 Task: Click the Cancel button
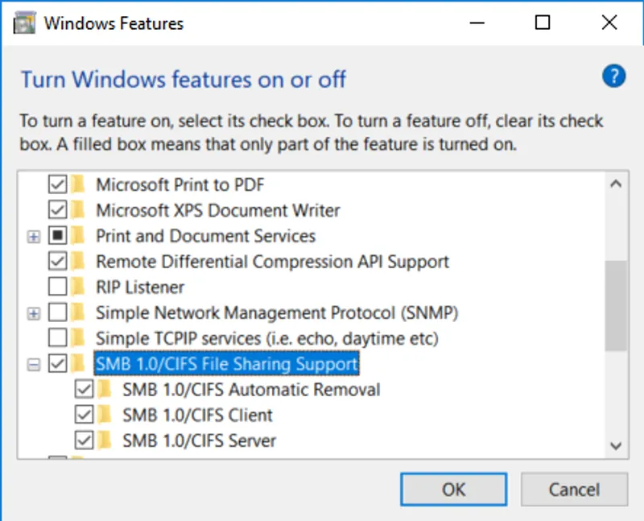pos(575,490)
